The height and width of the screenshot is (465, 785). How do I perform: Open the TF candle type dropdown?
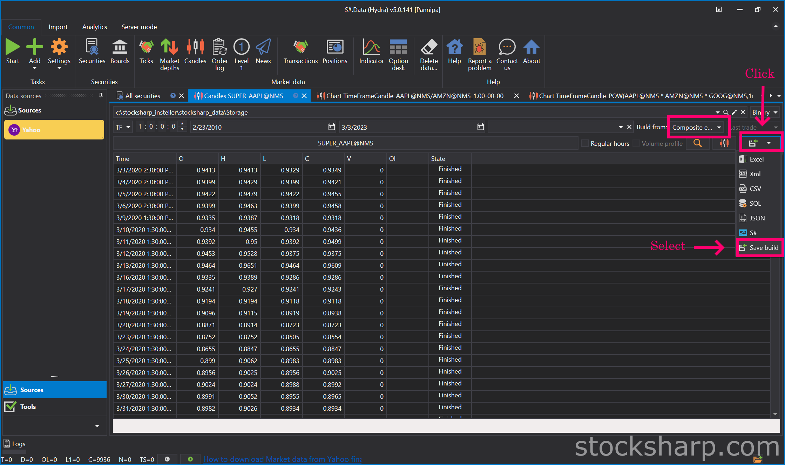pos(123,127)
